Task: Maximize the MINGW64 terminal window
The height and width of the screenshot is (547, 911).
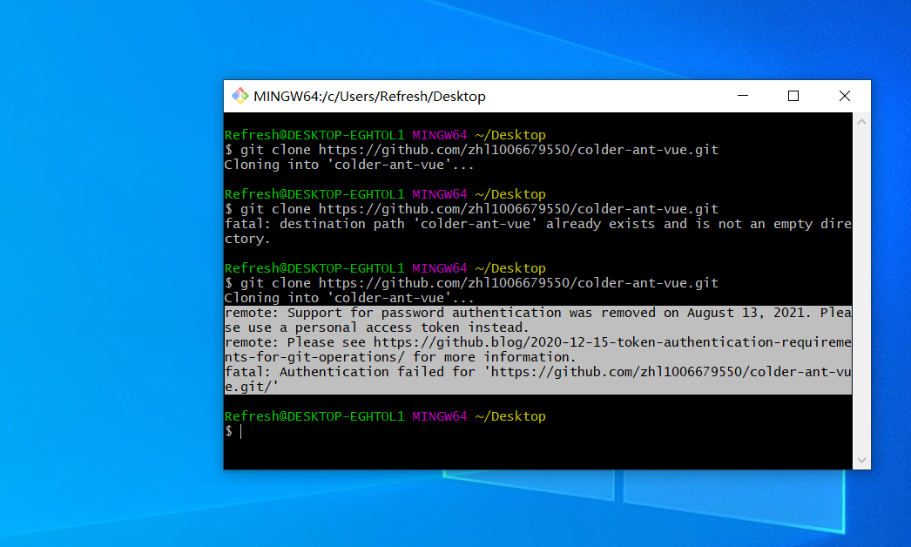Action: (x=793, y=96)
